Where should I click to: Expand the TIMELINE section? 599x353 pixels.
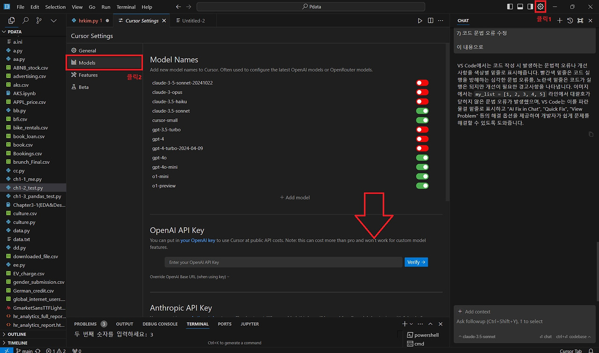pos(33,343)
